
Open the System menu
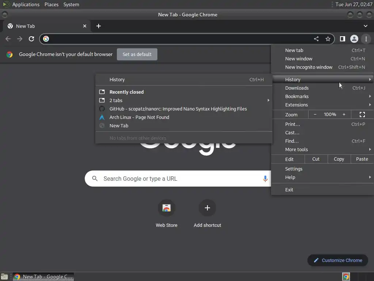[x=71, y=4]
